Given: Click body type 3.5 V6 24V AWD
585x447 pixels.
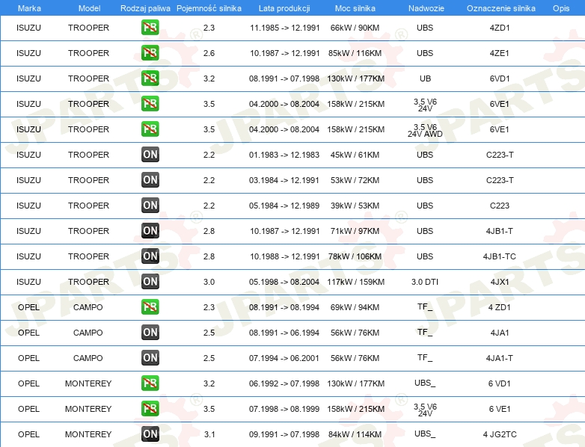Looking at the screenshot, I should click(425, 130).
